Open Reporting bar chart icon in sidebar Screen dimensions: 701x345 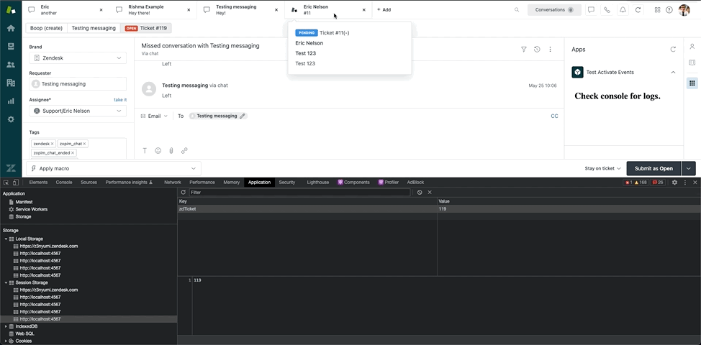11,101
